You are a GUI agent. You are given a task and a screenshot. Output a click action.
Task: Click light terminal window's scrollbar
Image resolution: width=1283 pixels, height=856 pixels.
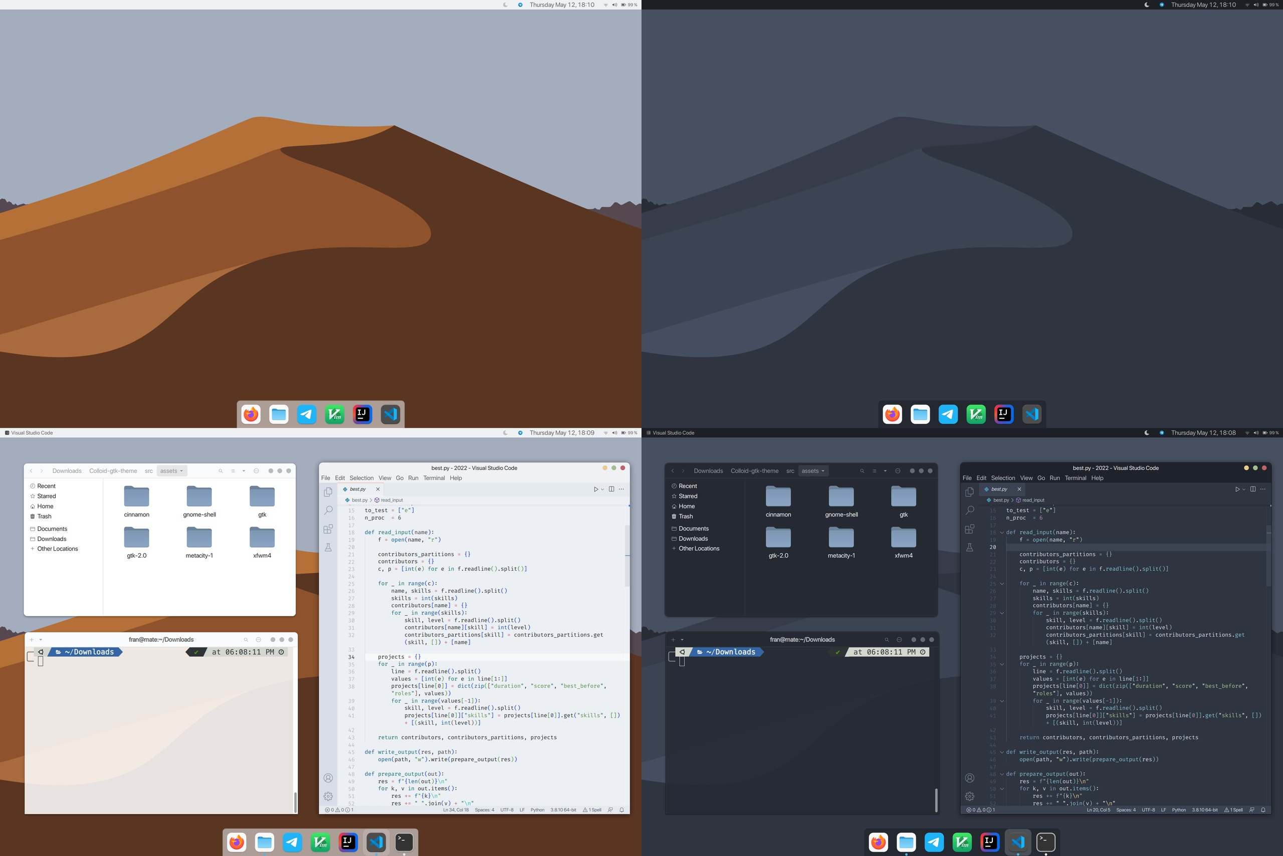coord(295,801)
